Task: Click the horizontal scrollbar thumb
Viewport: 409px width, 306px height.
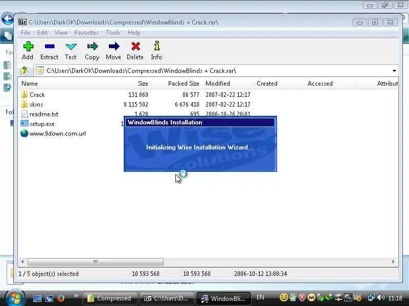Action: click(x=96, y=262)
